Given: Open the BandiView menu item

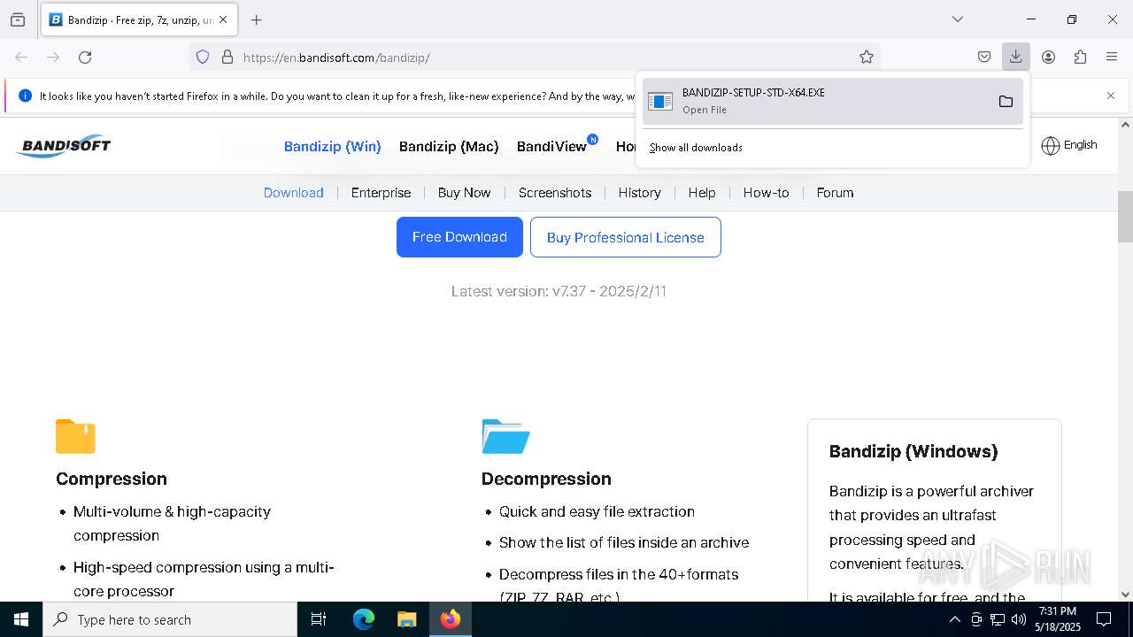Looking at the screenshot, I should click(x=551, y=146).
